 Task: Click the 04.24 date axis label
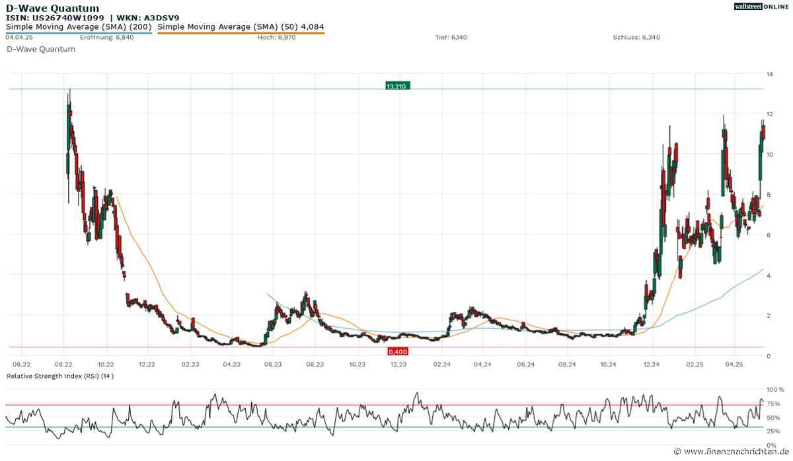483,363
